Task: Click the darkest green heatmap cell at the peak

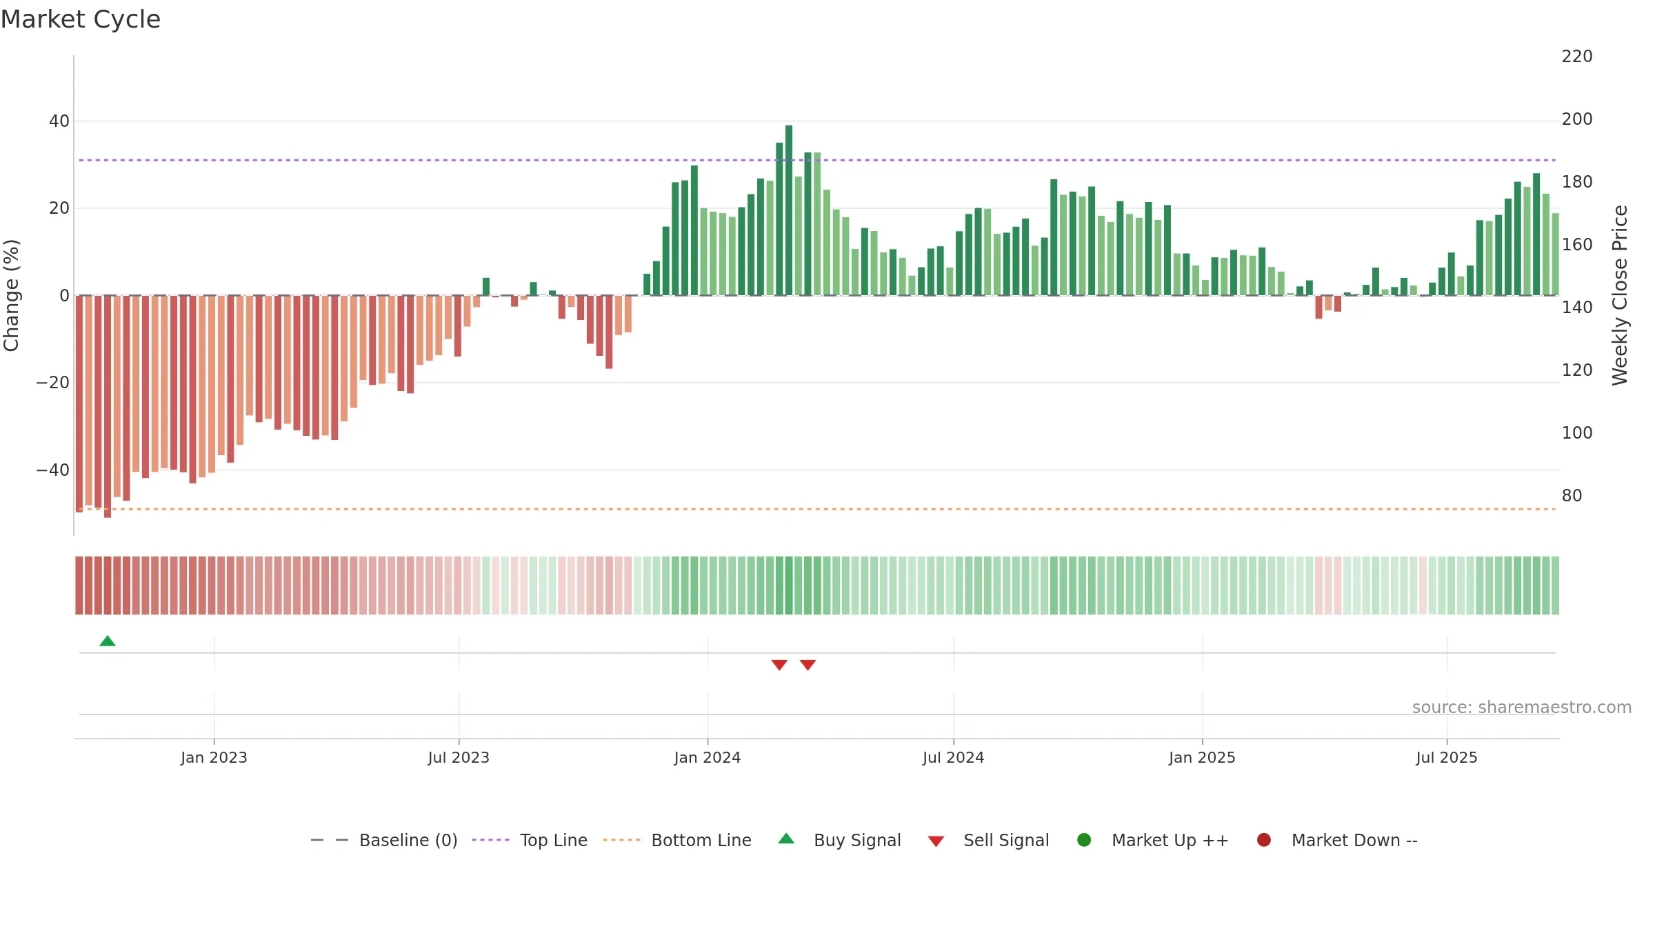Action: (789, 585)
